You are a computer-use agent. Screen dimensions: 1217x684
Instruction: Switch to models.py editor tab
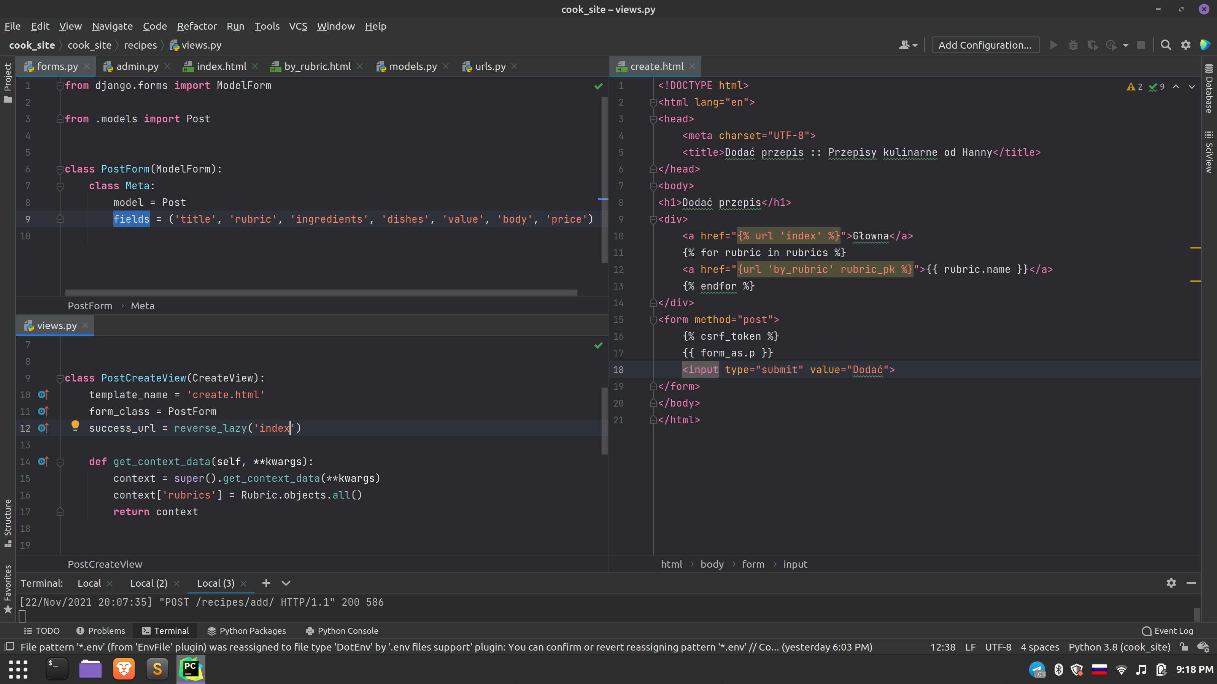pos(413,66)
